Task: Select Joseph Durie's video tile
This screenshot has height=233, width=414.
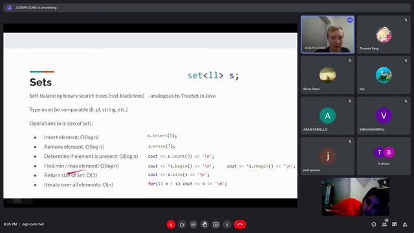Action: pyautogui.click(x=327, y=34)
